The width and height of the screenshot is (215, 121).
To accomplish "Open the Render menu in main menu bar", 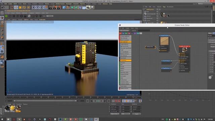I will (47, 4).
